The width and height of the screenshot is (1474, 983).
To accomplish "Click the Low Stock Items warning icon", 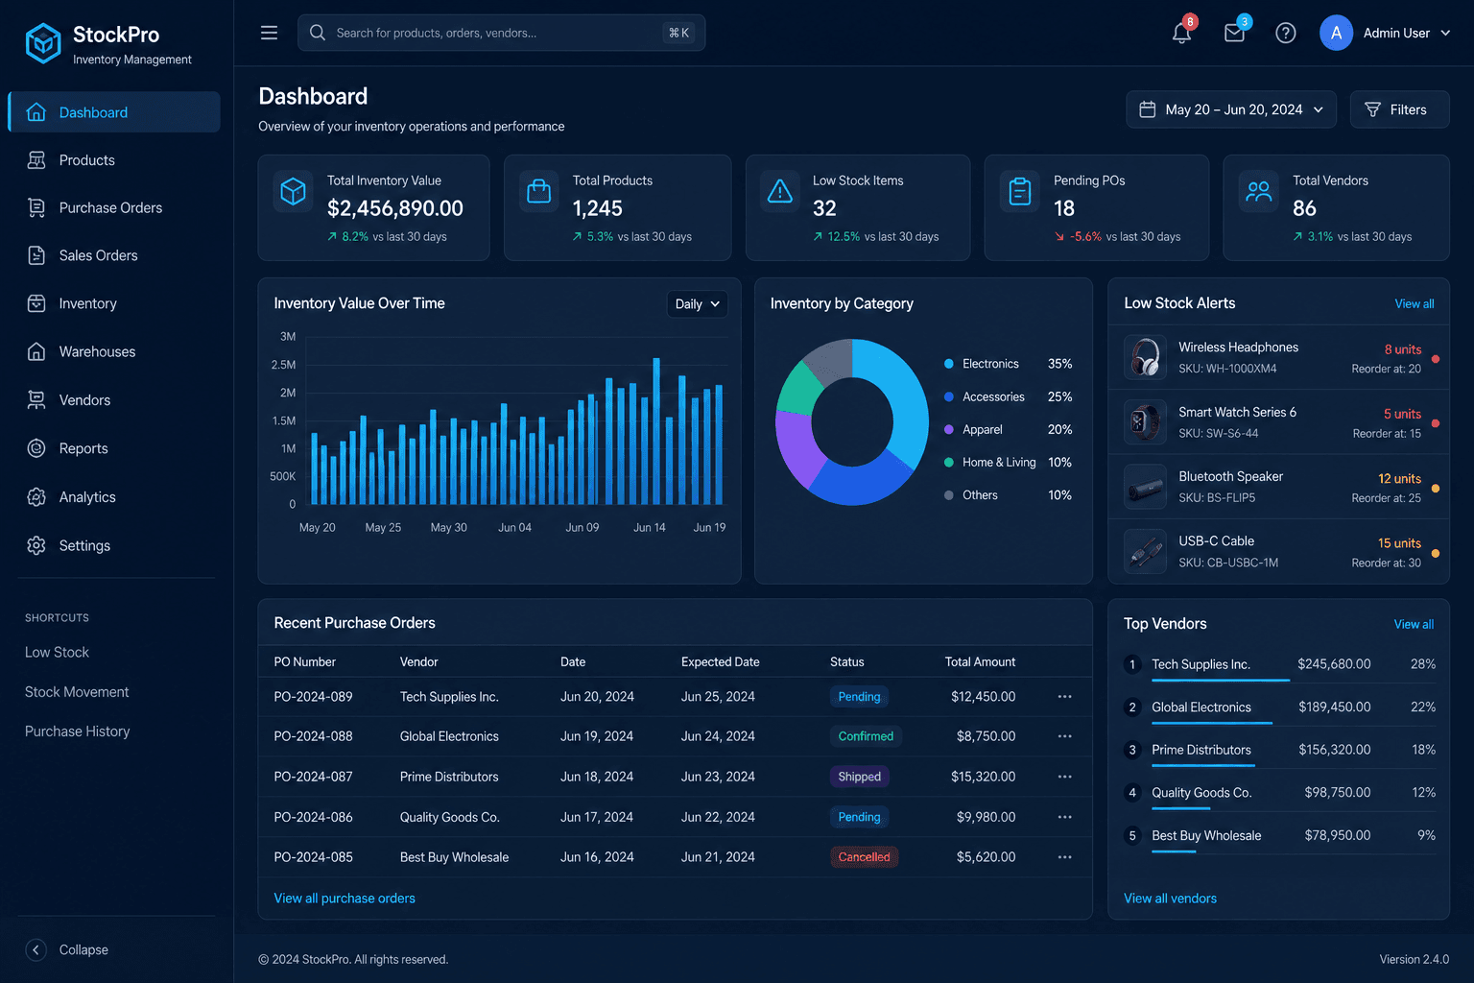I will [780, 191].
